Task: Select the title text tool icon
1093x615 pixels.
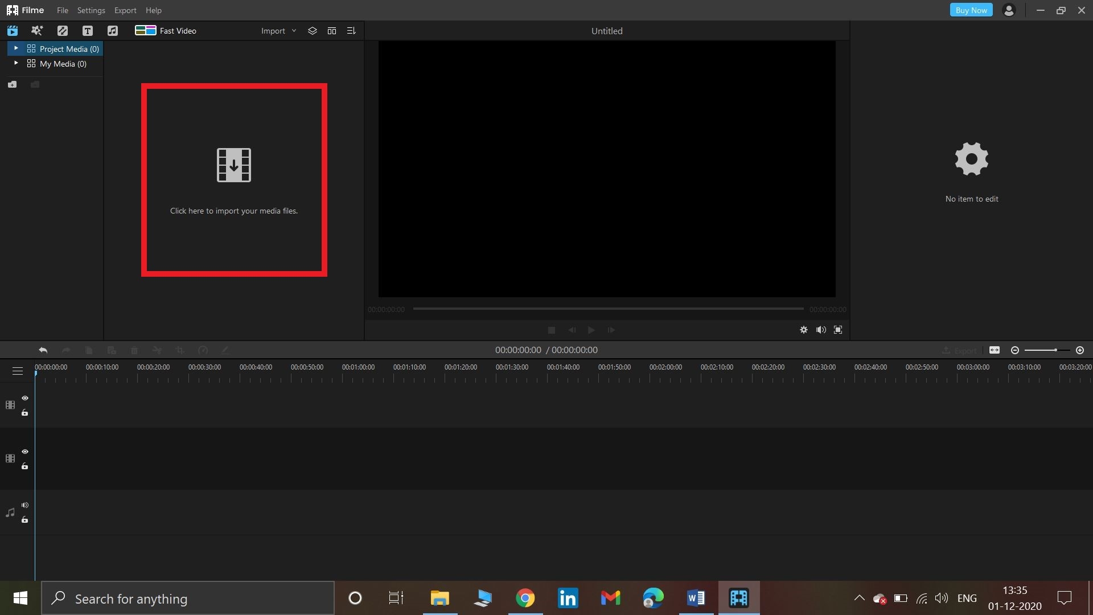Action: (x=87, y=30)
